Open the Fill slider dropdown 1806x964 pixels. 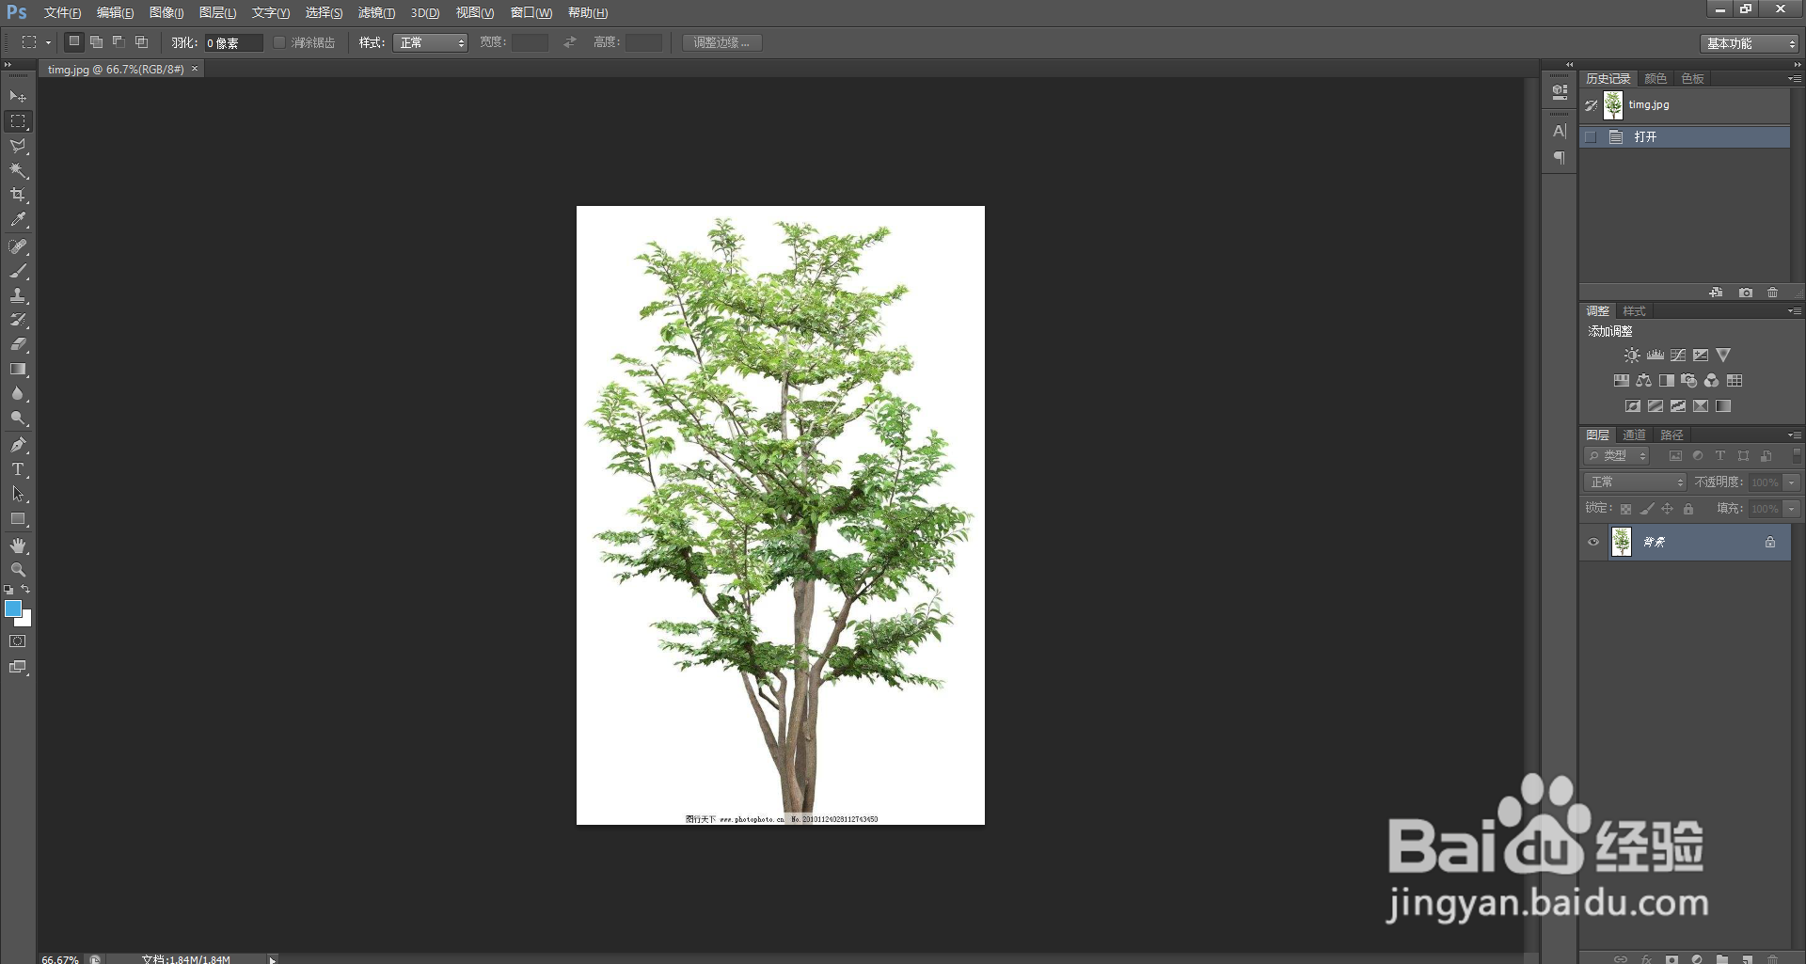[x=1792, y=508]
